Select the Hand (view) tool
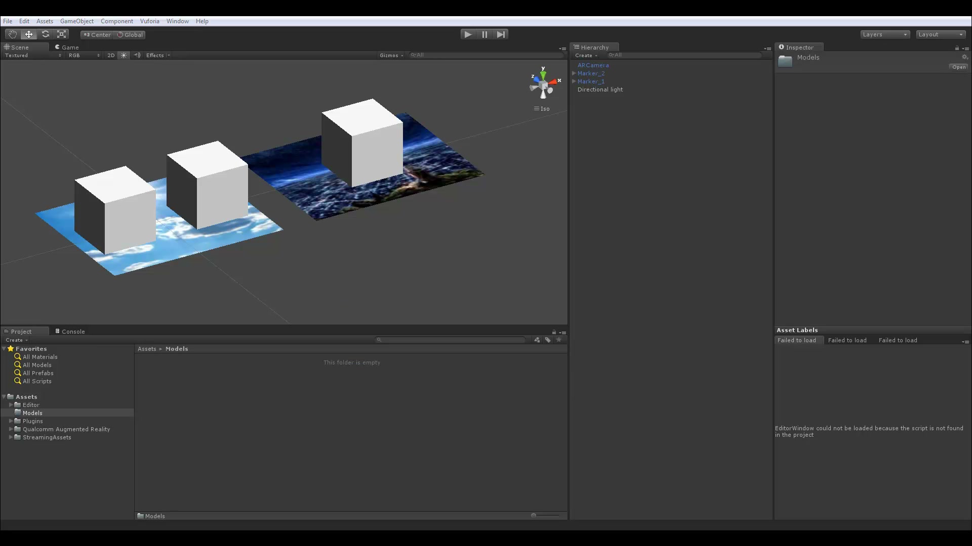Image resolution: width=972 pixels, height=546 pixels. coord(12,34)
